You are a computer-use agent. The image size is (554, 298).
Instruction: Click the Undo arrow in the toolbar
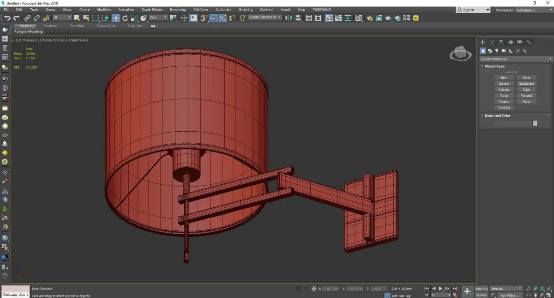pos(7,18)
